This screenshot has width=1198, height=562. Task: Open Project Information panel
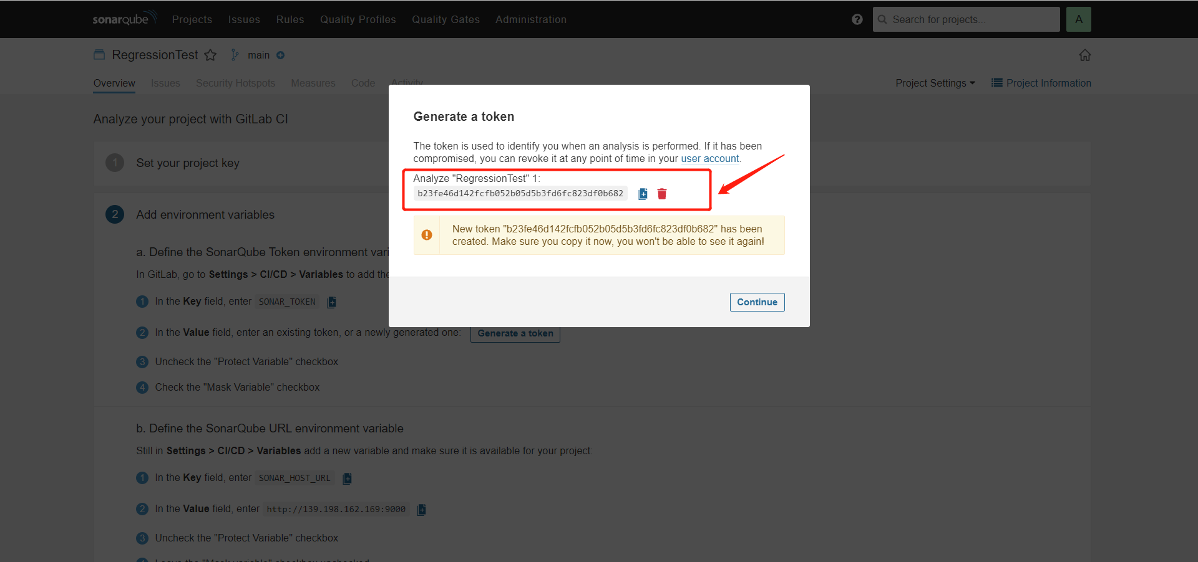coord(1041,83)
